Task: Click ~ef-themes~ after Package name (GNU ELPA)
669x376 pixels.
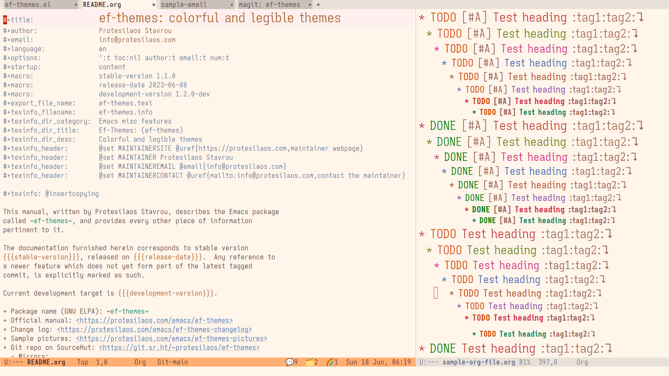Action: click(x=128, y=311)
